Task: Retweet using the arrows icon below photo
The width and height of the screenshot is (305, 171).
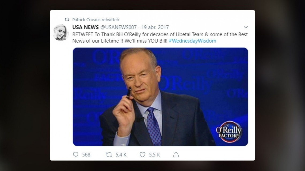Action: pyautogui.click(x=109, y=154)
